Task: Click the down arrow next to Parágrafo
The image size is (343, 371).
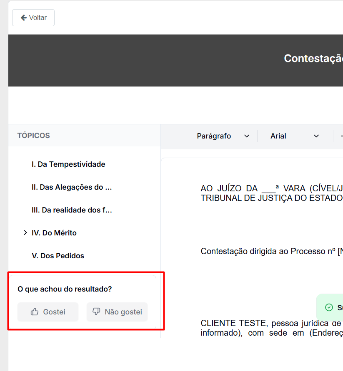Action: tap(247, 136)
